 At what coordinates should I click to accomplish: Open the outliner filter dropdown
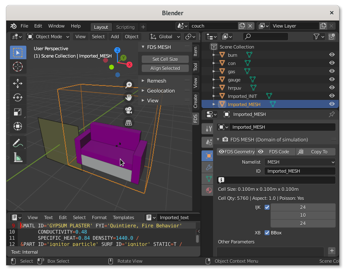coord(319,37)
